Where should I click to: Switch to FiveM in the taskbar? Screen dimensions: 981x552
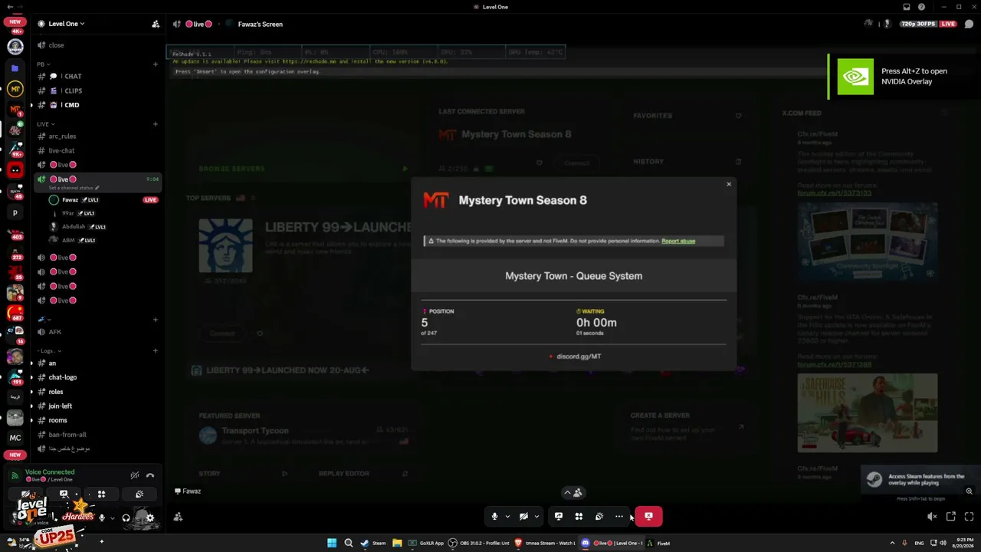(658, 543)
